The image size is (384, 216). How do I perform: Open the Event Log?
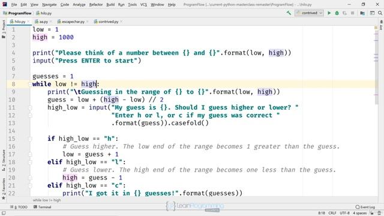pos(365,207)
